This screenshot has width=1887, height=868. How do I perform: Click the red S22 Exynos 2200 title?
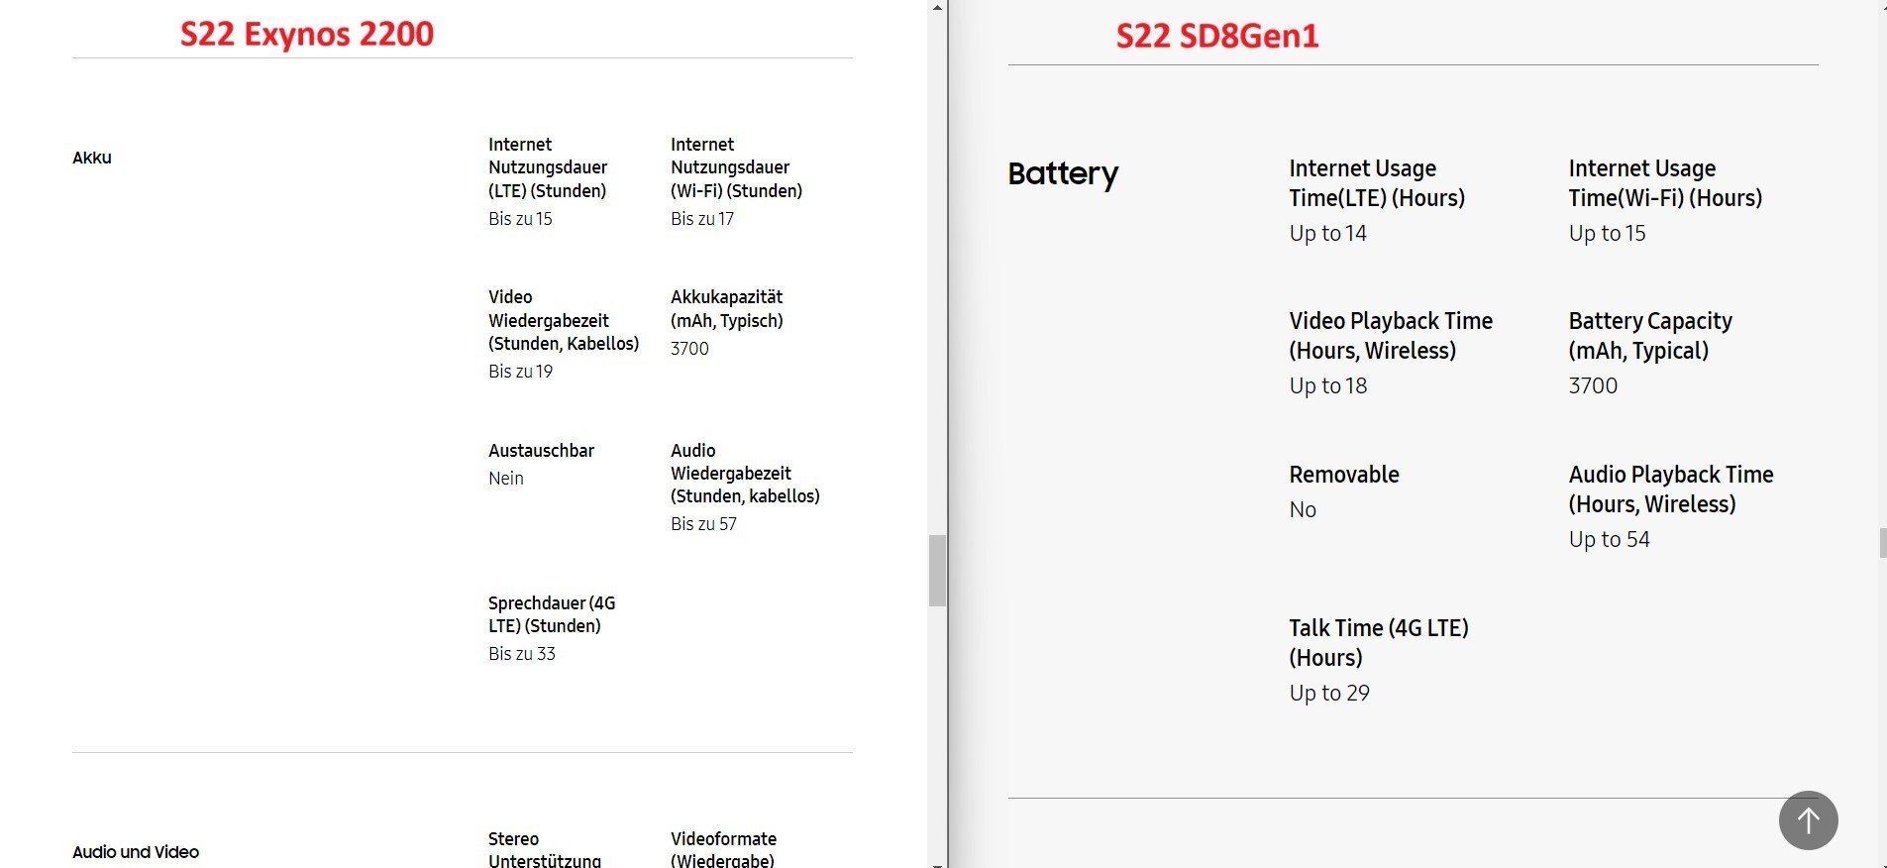[306, 34]
